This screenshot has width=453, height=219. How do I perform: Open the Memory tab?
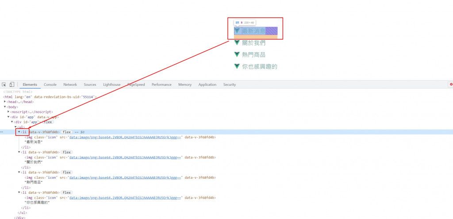click(185, 85)
